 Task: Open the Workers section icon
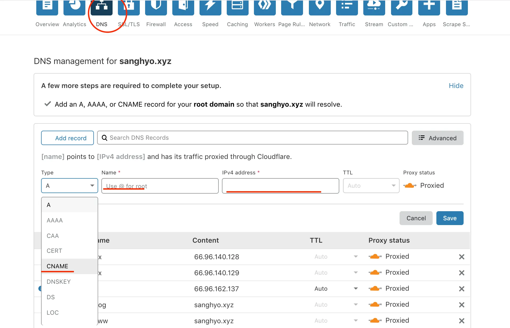(265, 7)
